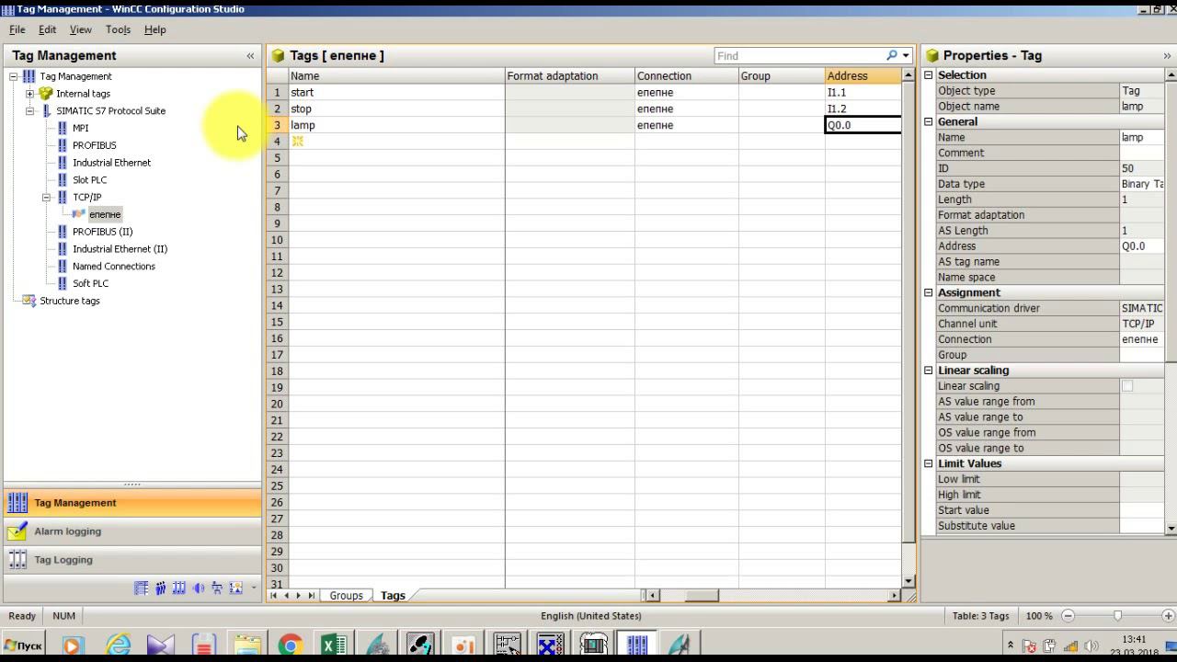Viewport: 1177px width, 662px height.
Task: Collapse the Tag Management root node
Action: pos(13,76)
